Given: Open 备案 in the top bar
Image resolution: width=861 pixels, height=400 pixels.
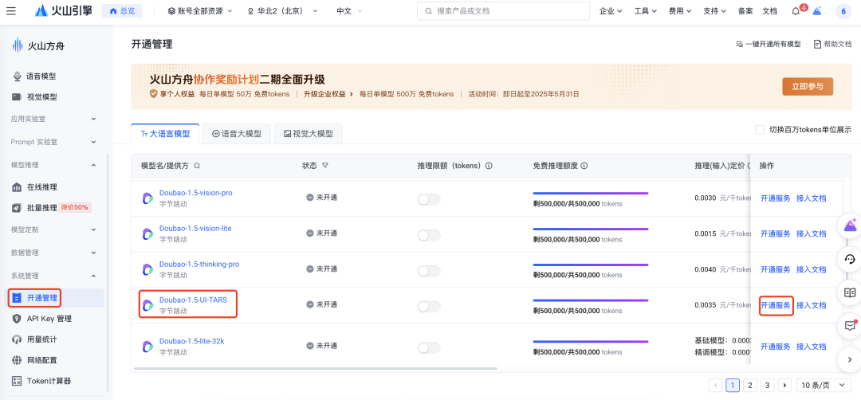Looking at the screenshot, I should (x=745, y=11).
